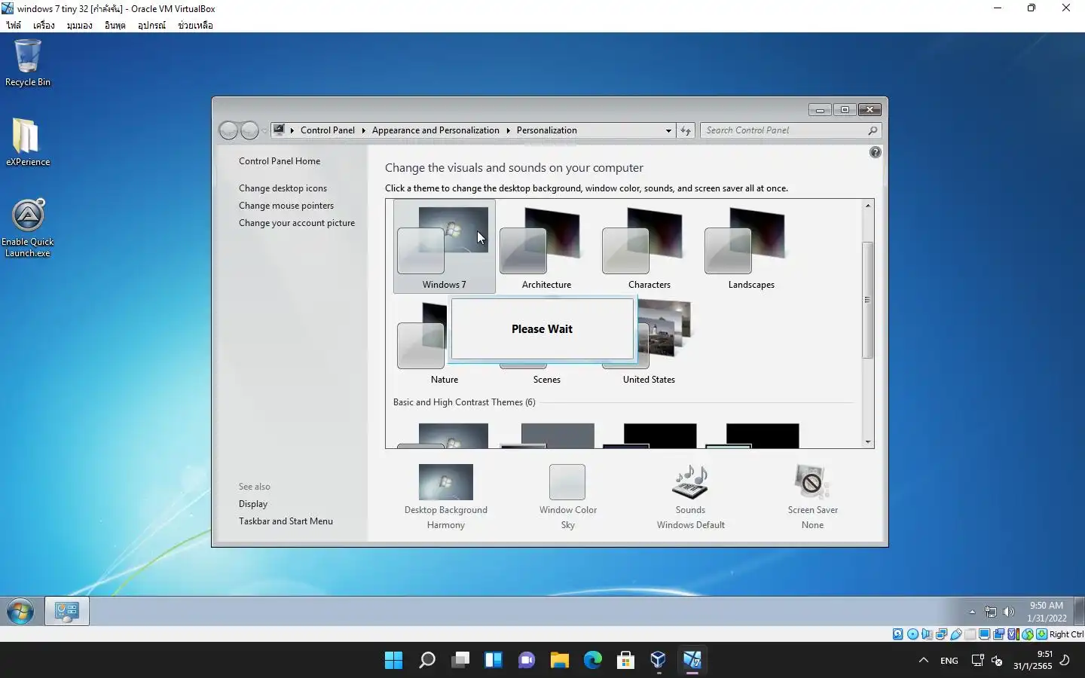Open the Display link under See also
Viewport: 1085px width, 678px height.
253,504
